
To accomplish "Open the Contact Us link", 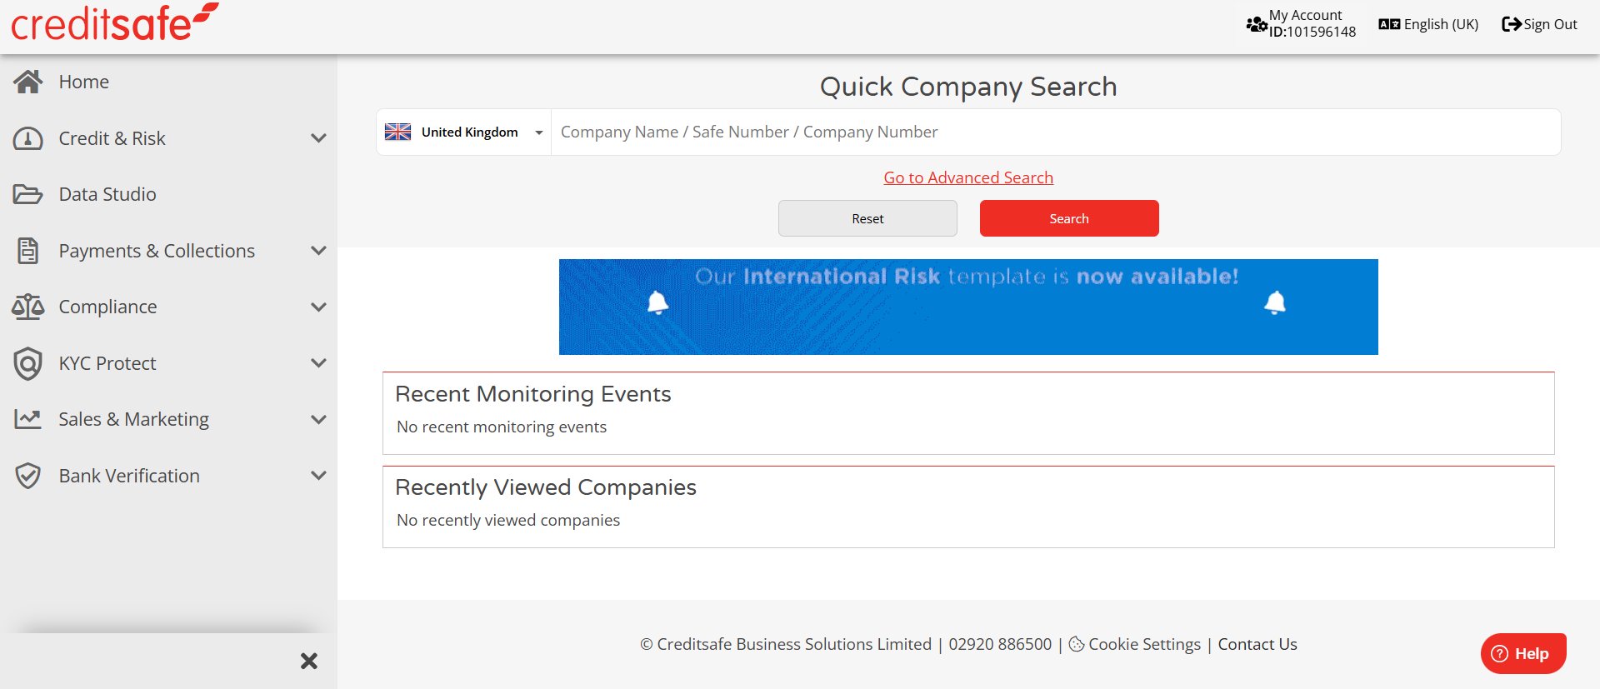I will pos(1257,644).
